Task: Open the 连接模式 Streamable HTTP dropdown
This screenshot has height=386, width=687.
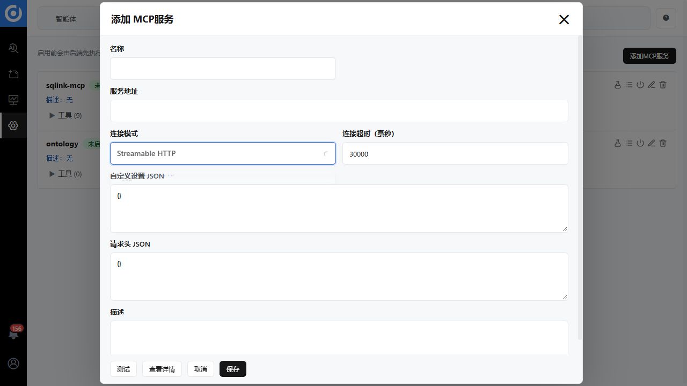Action: (x=223, y=153)
